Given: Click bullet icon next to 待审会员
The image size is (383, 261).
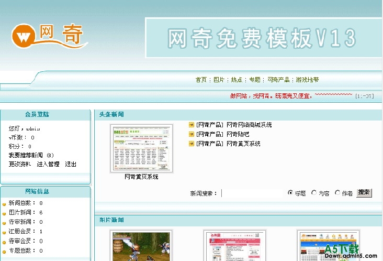Looking at the screenshot, I should (4, 243).
